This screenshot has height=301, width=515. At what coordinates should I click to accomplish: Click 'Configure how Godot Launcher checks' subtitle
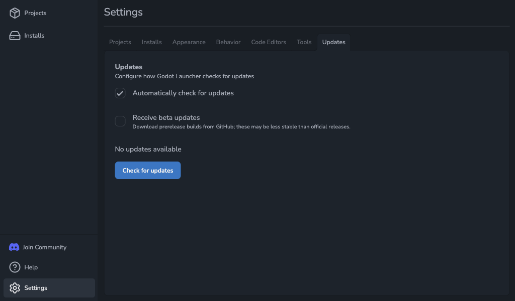[x=184, y=76]
